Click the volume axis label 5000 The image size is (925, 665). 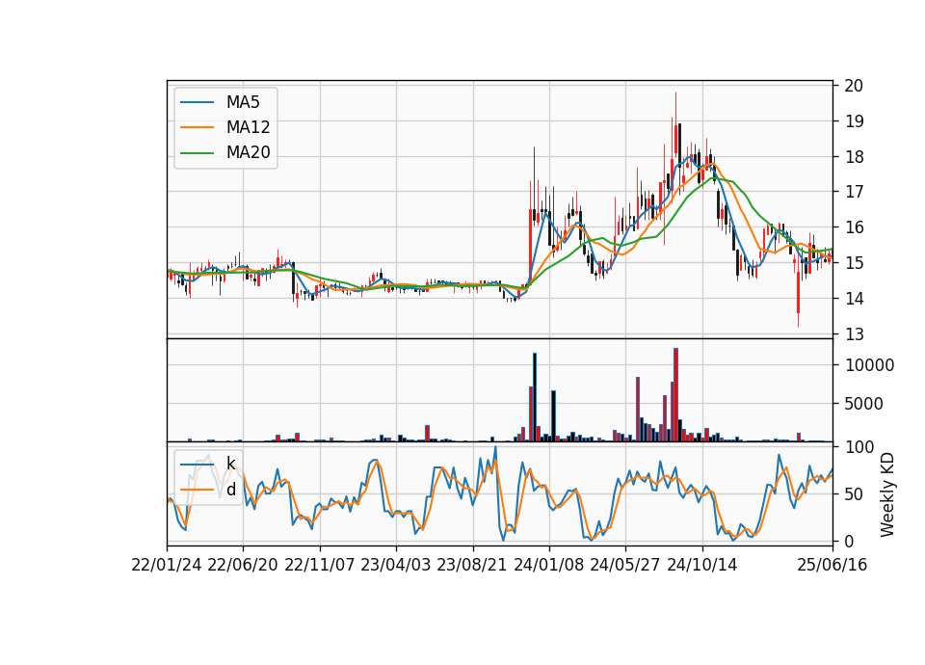(x=863, y=404)
